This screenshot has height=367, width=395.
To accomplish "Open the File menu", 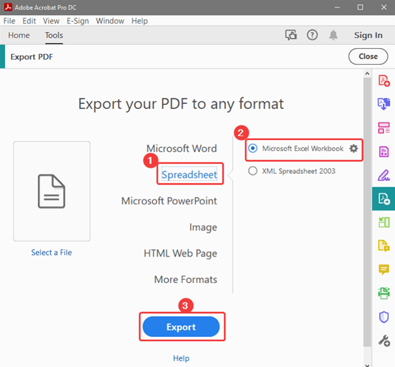I will coord(9,21).
